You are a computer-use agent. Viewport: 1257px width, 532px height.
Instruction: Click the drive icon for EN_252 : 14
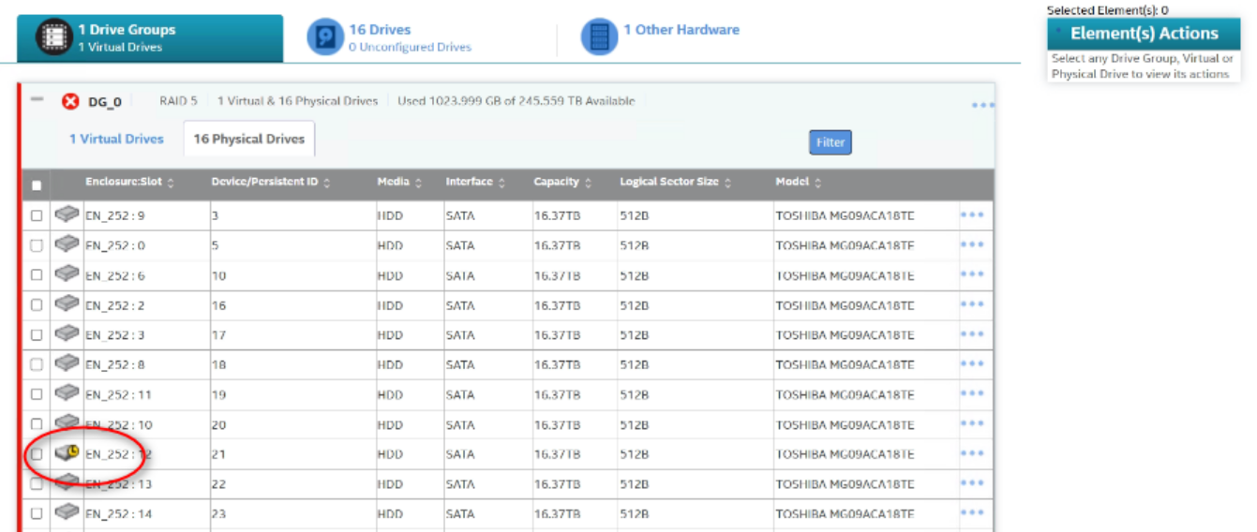click(x=67, y=513)
